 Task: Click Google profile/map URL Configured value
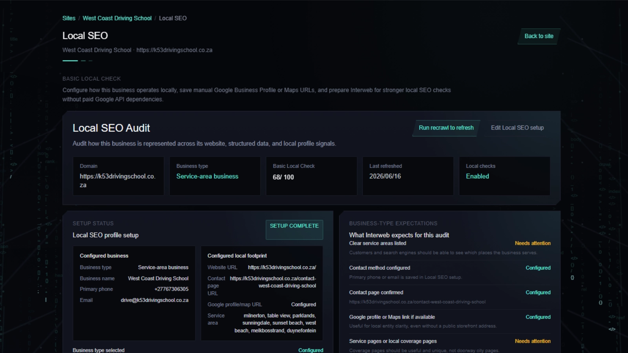(303, 304)
